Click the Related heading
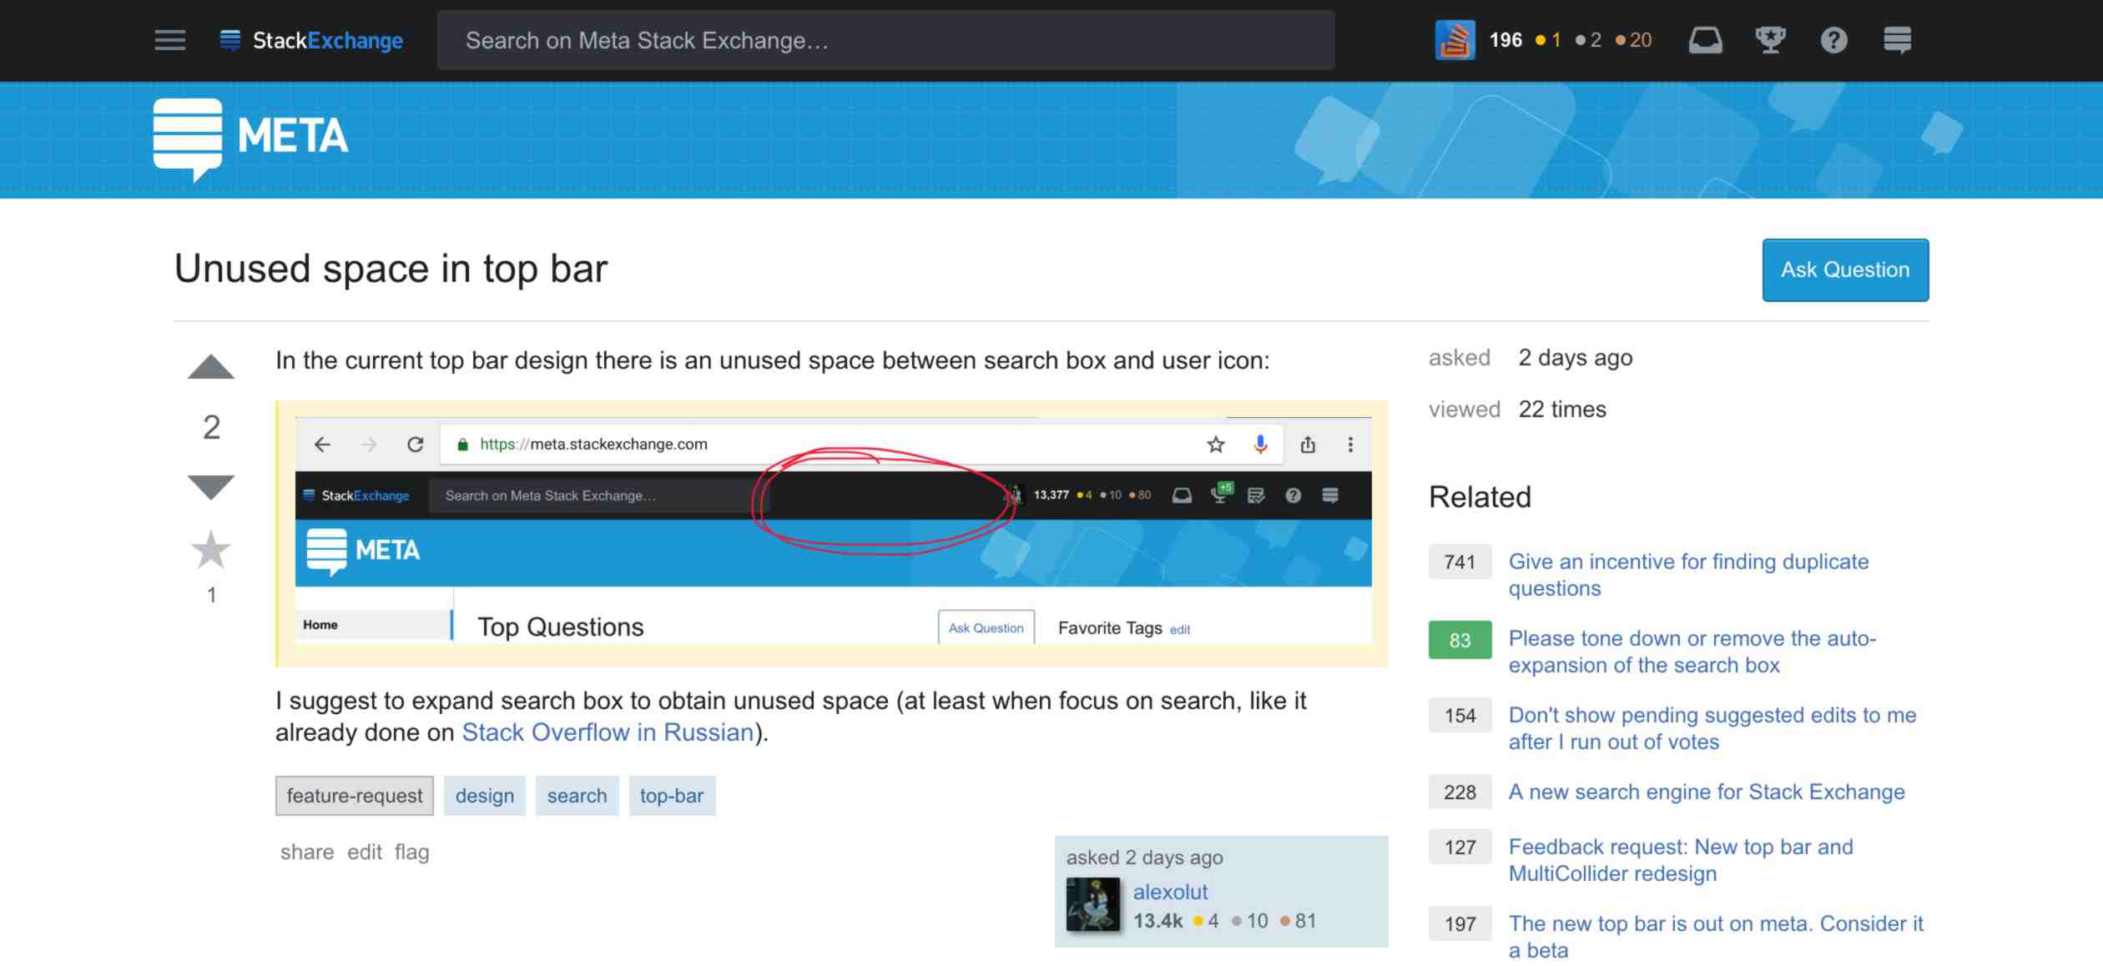The image size is (2103, 966). coord(1480,497)
